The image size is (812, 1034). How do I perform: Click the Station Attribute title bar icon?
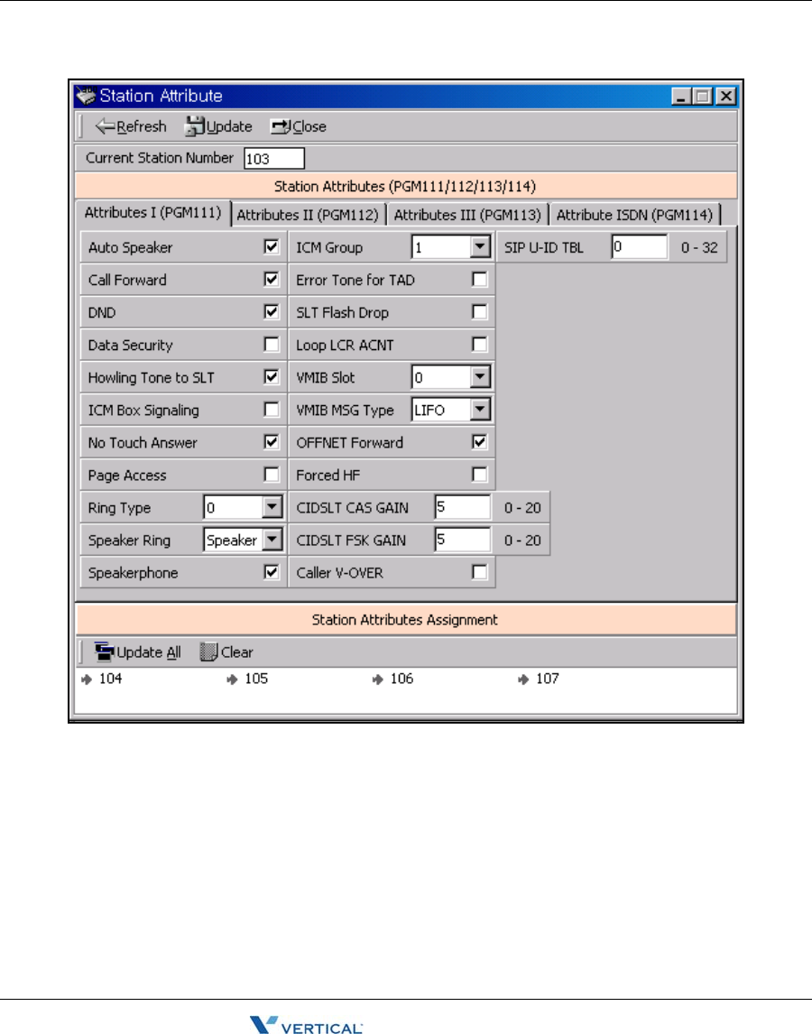tap(86, 96)
